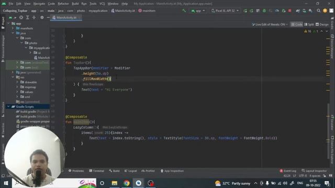Open the Navigate menu
The height and width of the screenshot is (188, 335).
pos(39,4)
